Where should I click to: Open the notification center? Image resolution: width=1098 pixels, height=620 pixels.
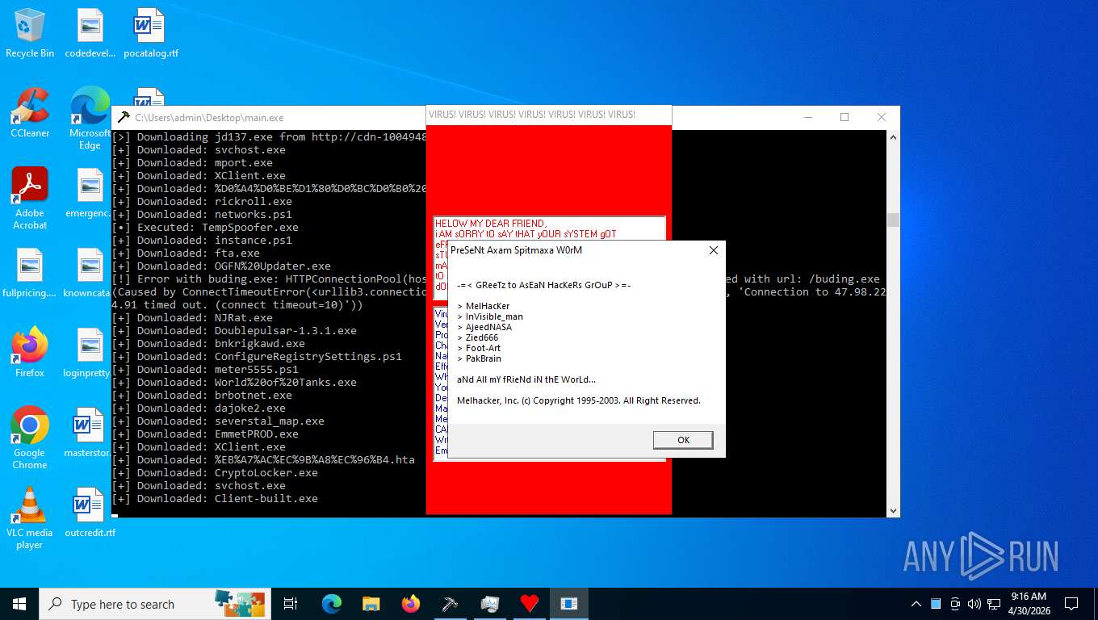[x=1071, y=604]
